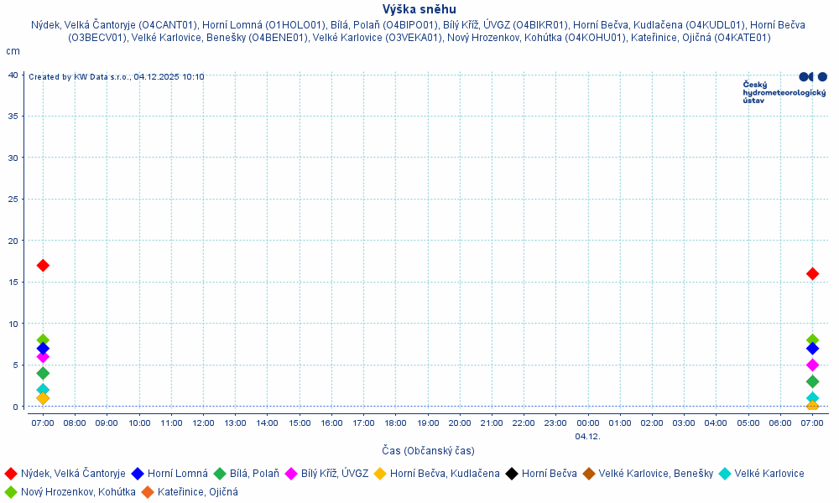Toggle the Velké Karlovice legend text label
The width and height of the screenshot is (839, 503).
tap(769, 474)
